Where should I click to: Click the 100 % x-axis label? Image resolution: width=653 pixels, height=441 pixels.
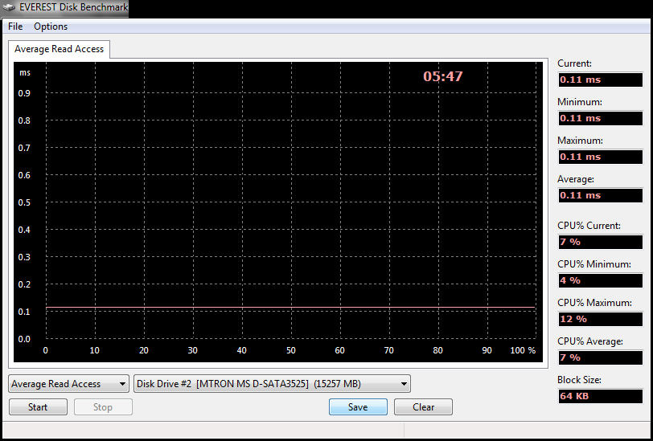pyautogui.click(x=523, y=350)
